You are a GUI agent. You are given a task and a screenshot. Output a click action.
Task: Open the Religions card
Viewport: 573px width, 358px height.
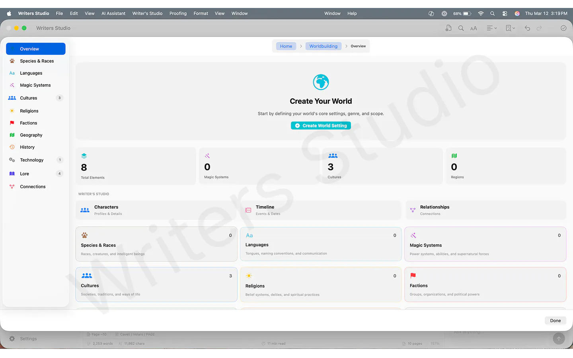coord(321,284)
